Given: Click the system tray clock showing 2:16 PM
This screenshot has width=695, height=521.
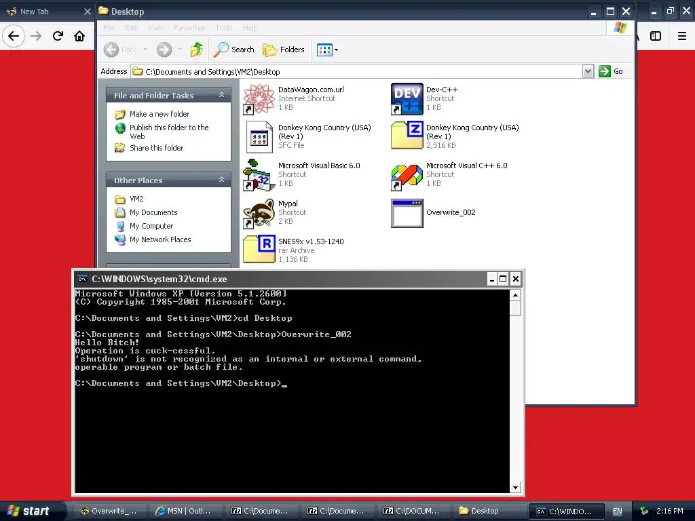Looking at the screenshot, I should click(x=670, y=511).
